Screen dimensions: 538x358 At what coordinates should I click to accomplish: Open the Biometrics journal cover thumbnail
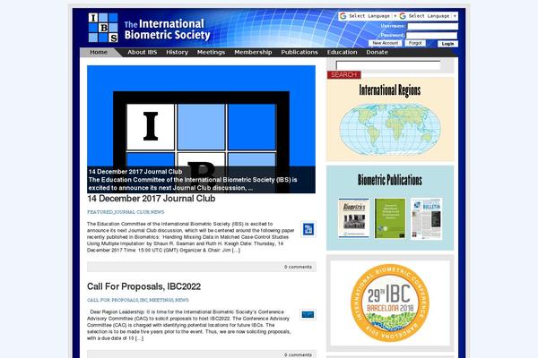[x=354, y=217]
